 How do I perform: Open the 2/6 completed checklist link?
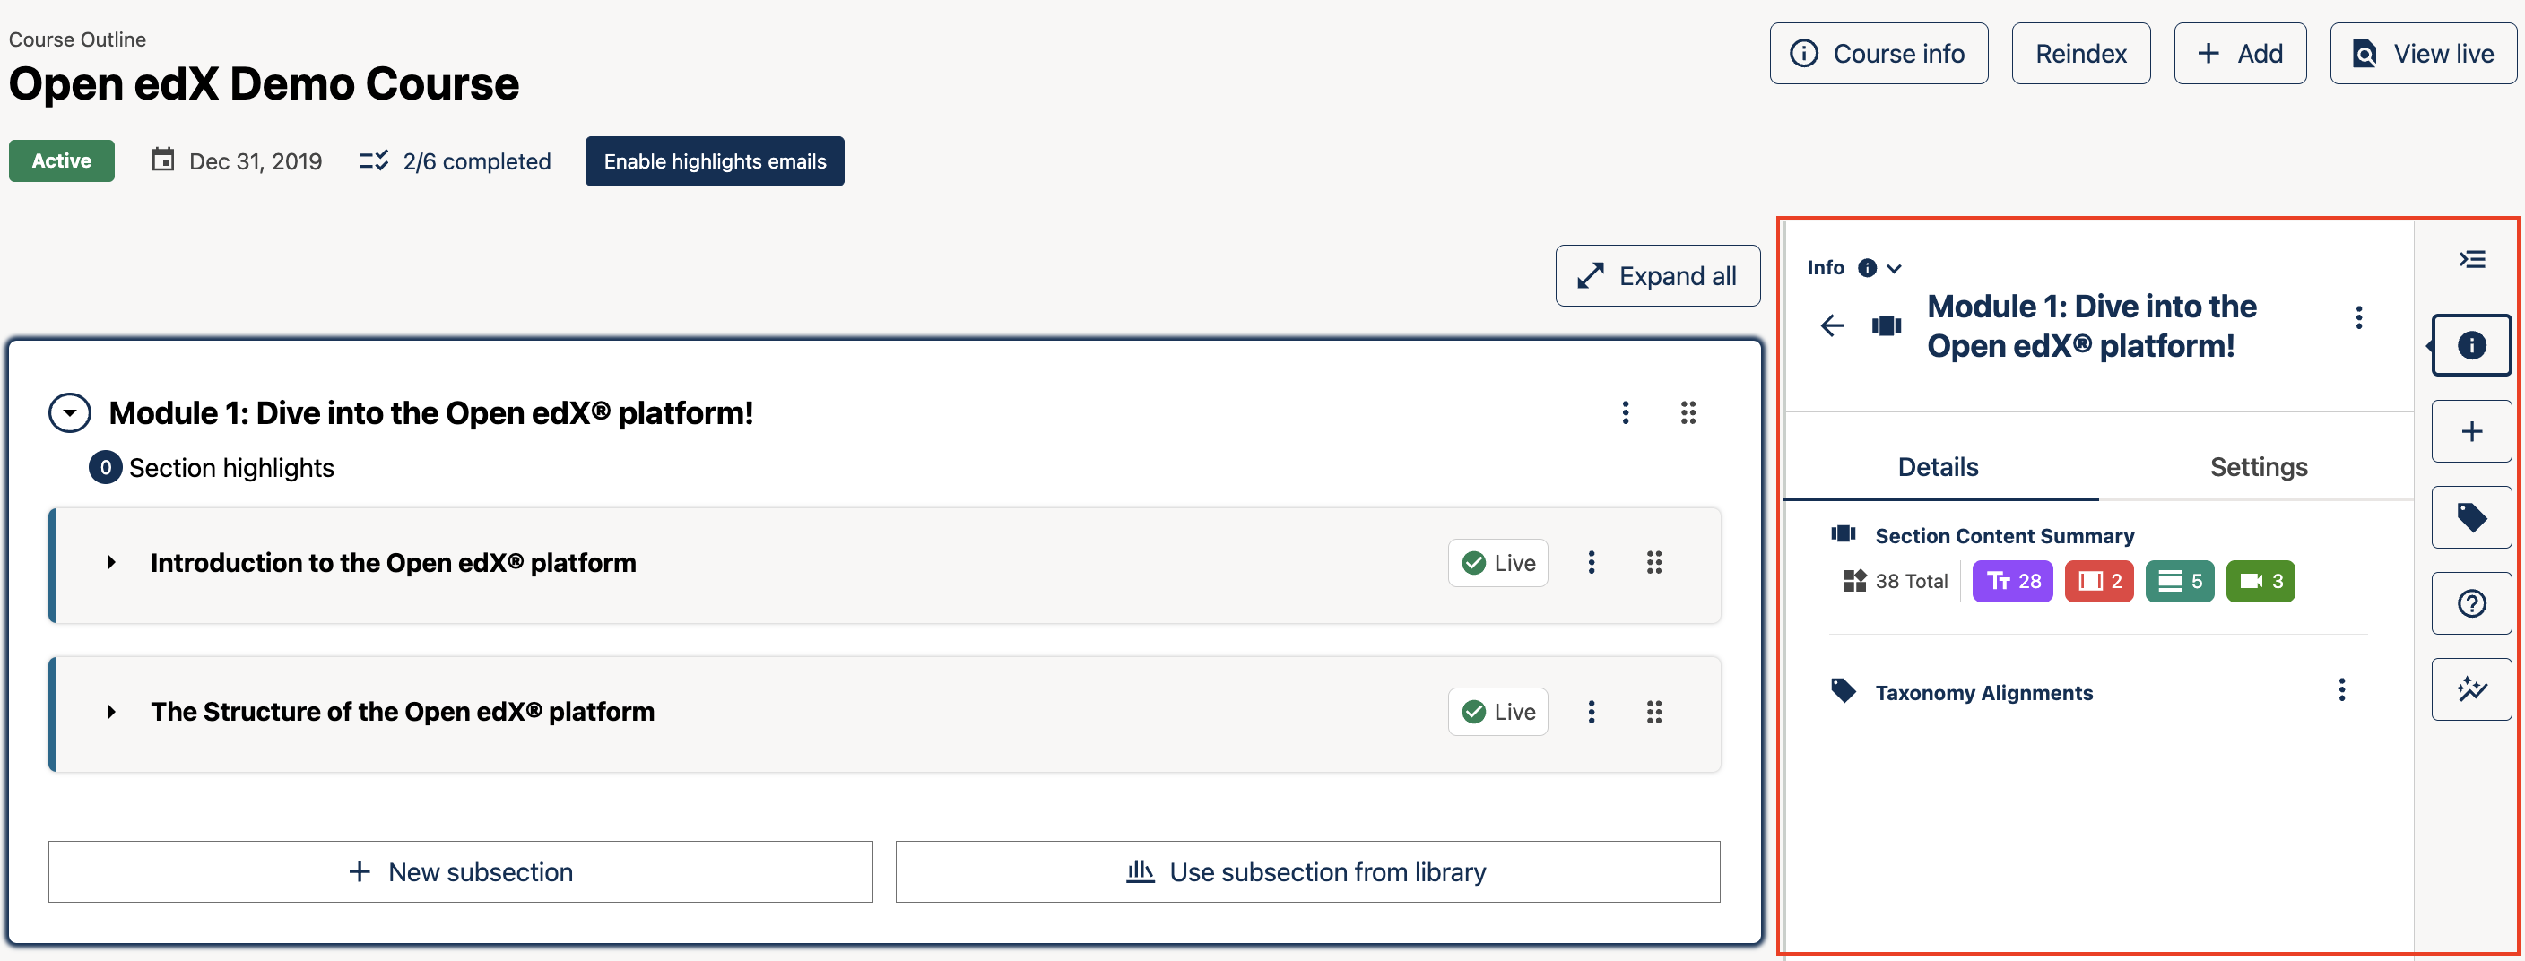[455, 160]
